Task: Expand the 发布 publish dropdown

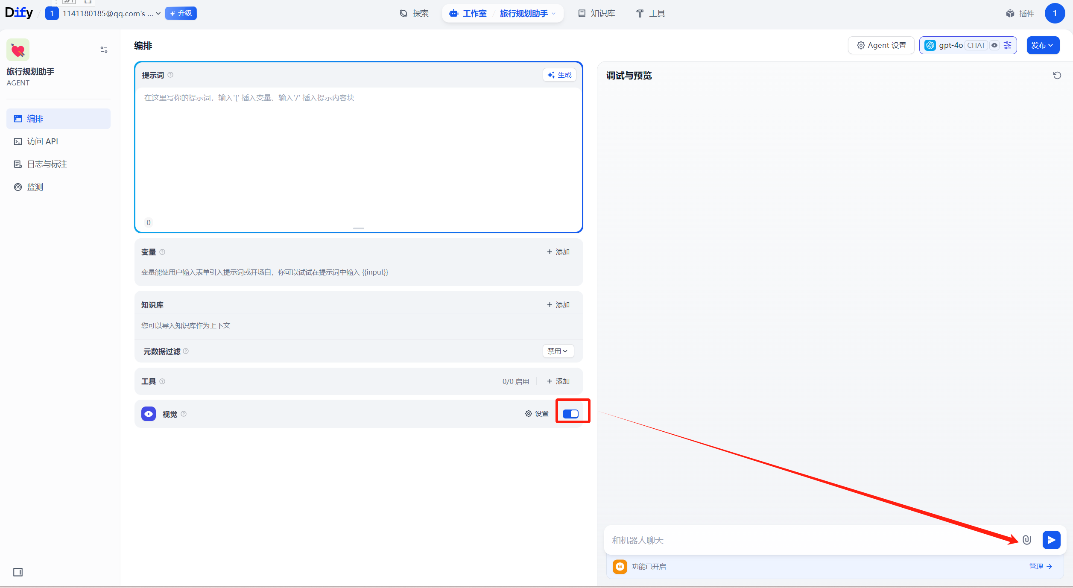Action: [x=1042, y=45]
